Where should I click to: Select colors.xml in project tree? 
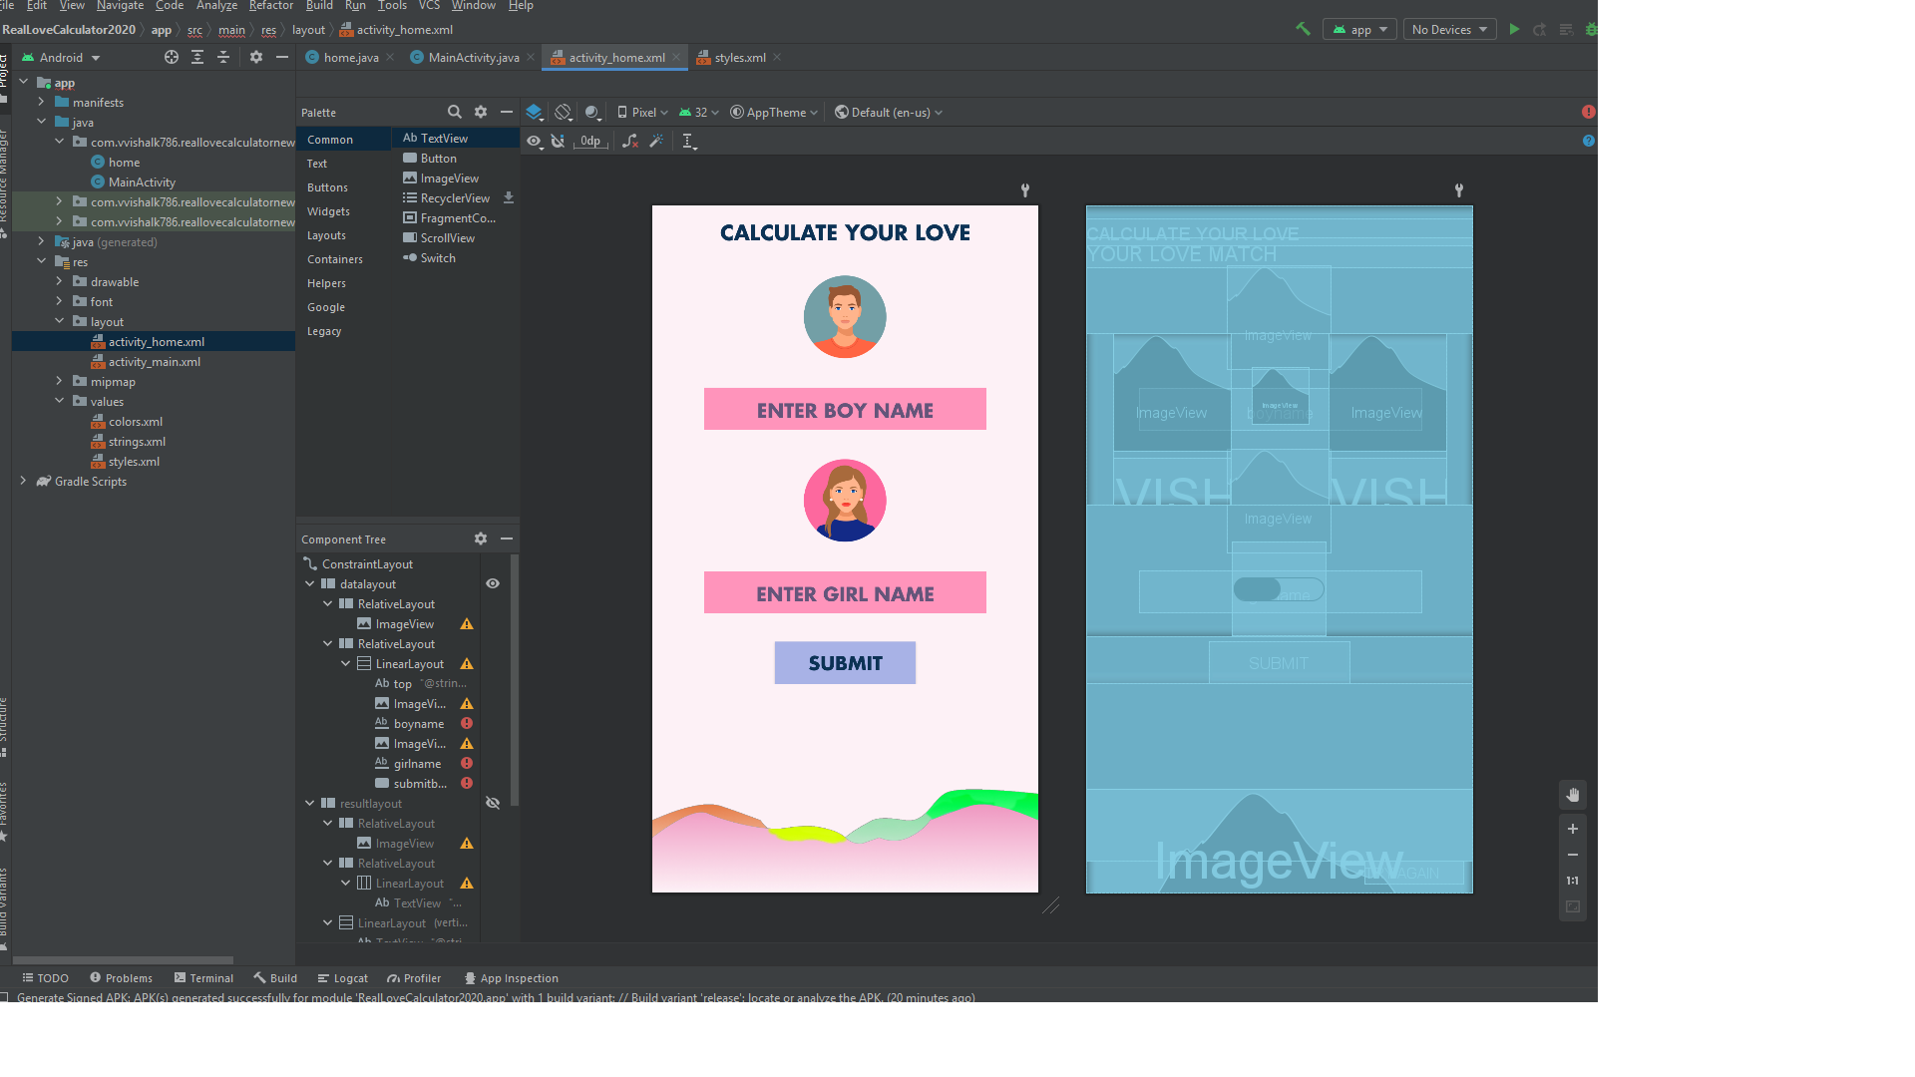(136, 422)
